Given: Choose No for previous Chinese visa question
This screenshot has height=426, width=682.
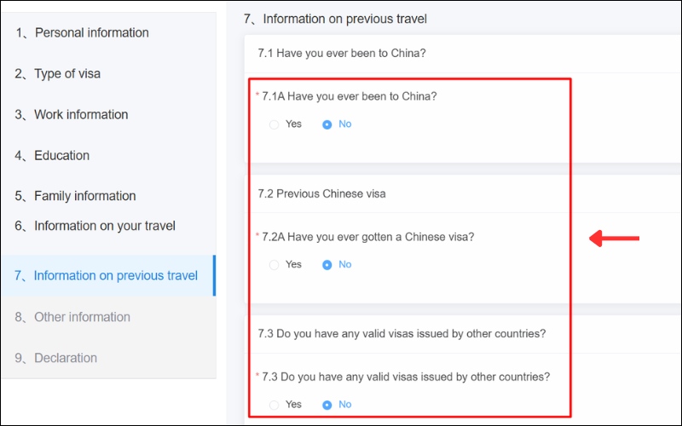Looking at the screenshot, I should 327,265.
